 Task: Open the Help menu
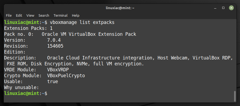click(x=76, y=15)
